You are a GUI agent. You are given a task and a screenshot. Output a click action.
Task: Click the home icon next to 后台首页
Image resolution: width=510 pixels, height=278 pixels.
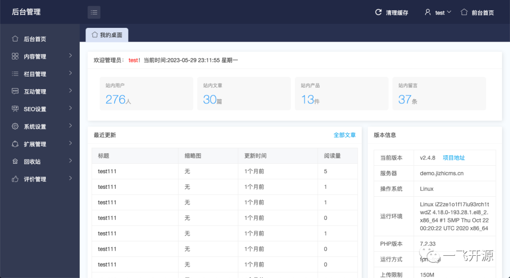(x=15, y=39)
